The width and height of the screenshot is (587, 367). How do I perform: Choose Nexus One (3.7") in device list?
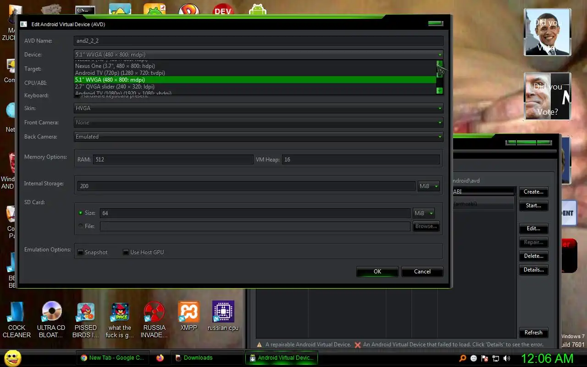click(255, 66)
